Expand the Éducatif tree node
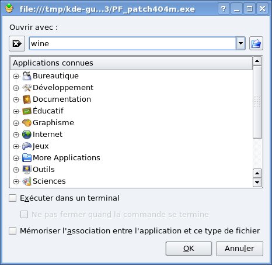Screen dimensions: 272x265 click(x=16, y=111)
